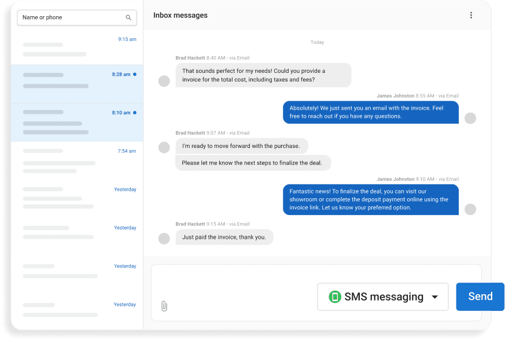Image resolution: width=505 pixels, height=341 pixels.
Task: Mark the 8:28 am conversation read via blue dot
Action: point(135,74)
